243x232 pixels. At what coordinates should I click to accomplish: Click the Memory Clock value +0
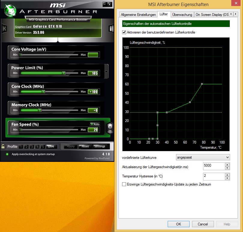[x=93, y=110]
